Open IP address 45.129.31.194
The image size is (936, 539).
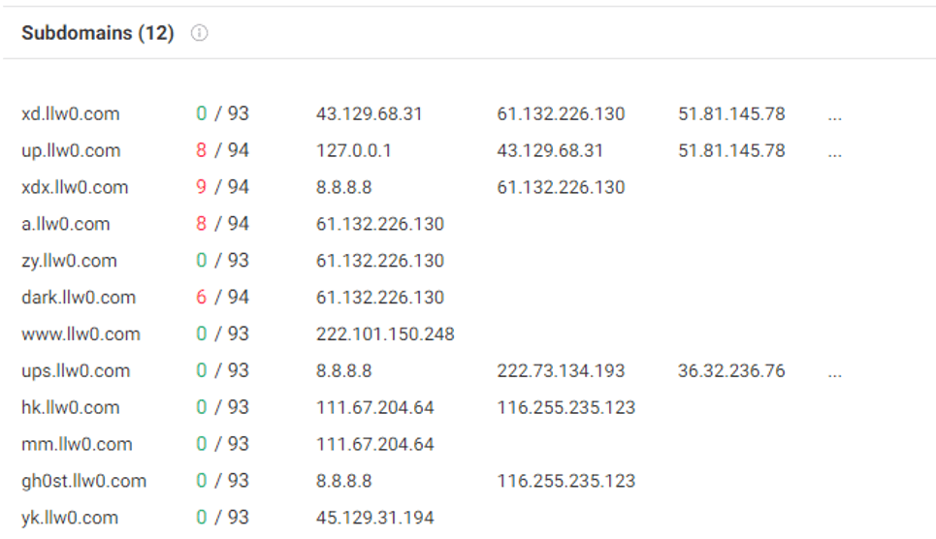374,518
